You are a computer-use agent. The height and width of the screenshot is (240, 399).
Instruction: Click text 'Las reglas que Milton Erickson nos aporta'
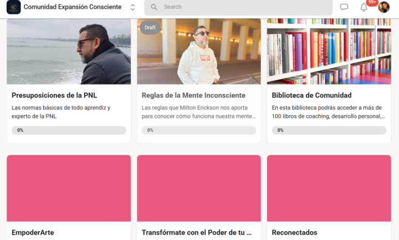tap(195, 108)
